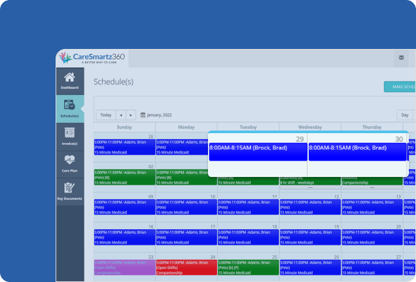Image resolution: width=416 pixels, height=282 pixels.
Task: Open shift on Sunday 09
Action: click(x=124, y=207)
